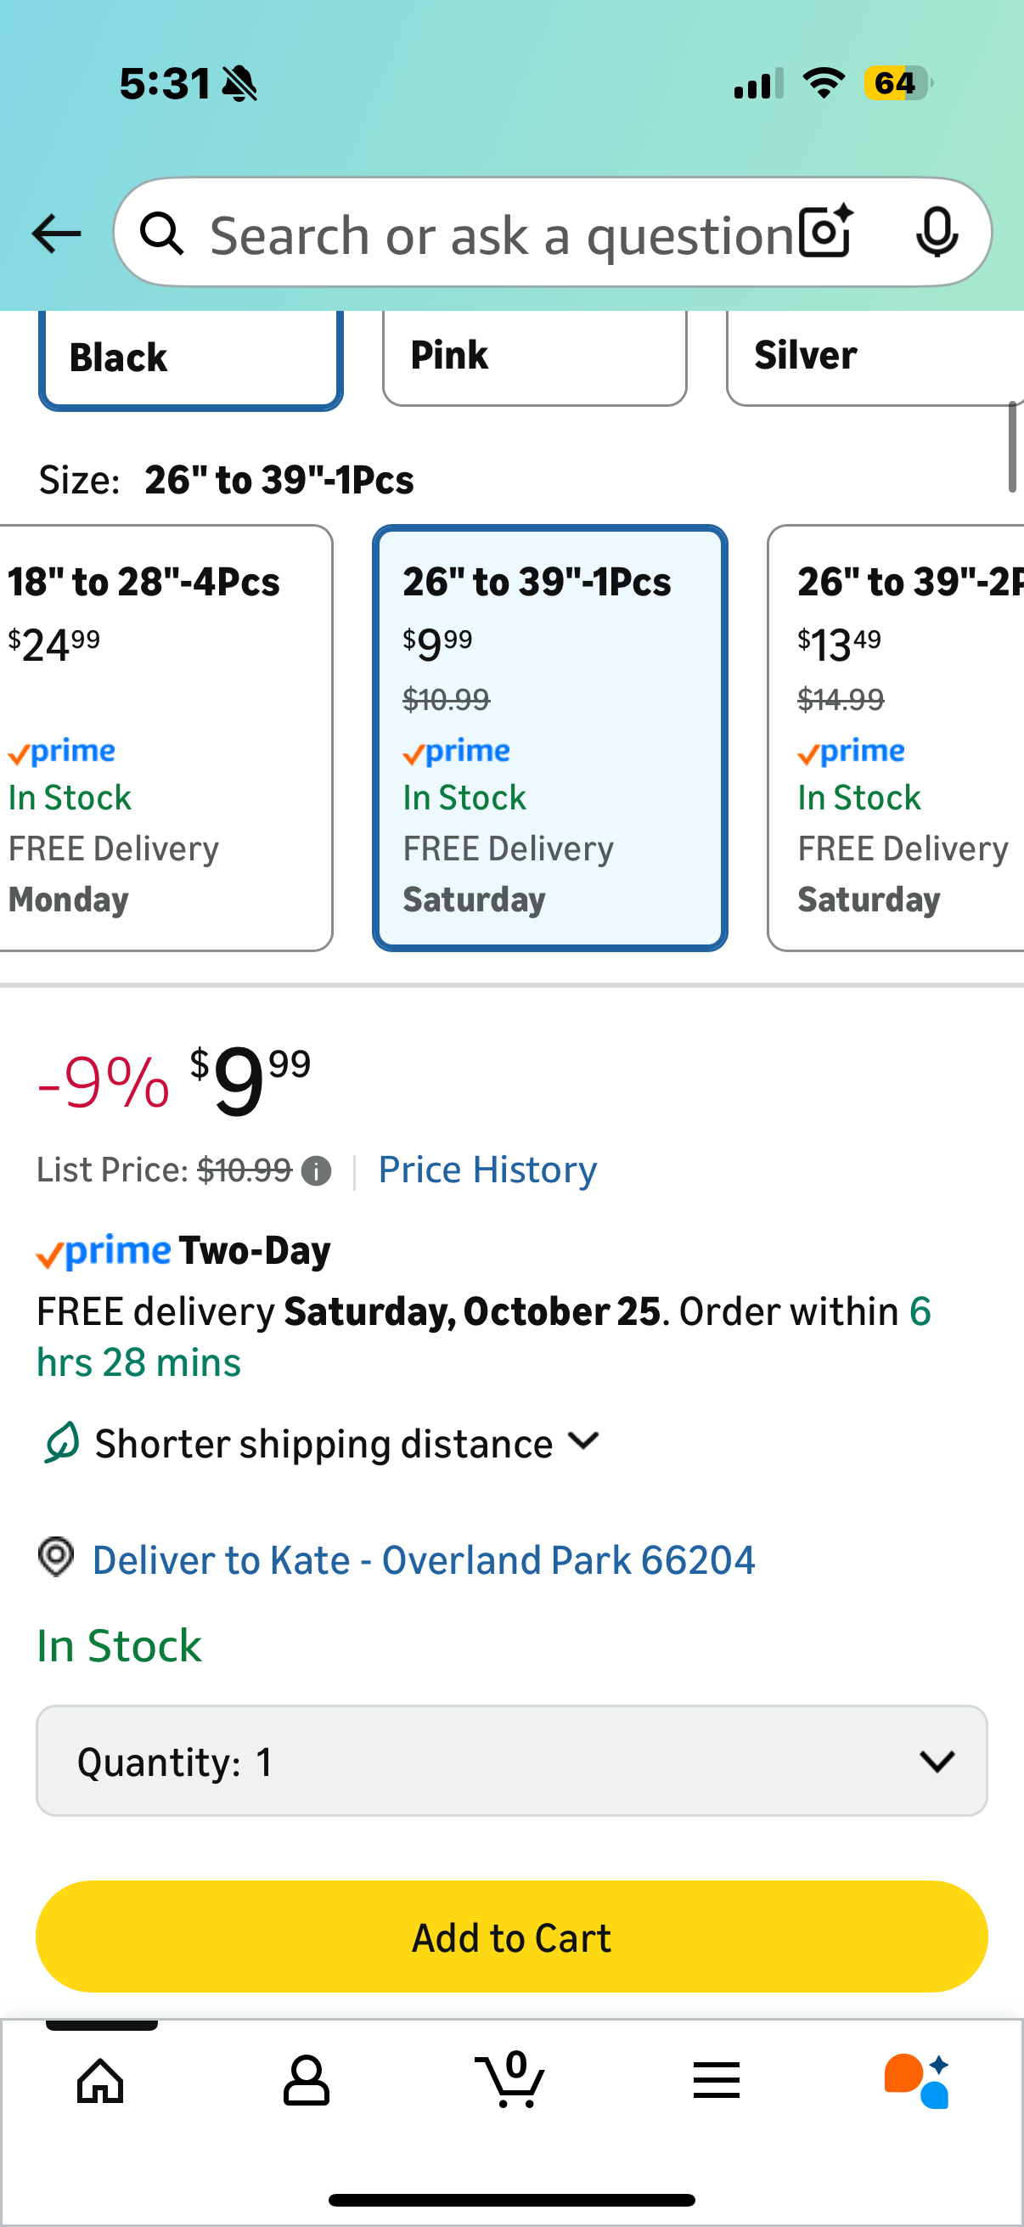Select the Pink color option
The height and width of the screenshot is (2227, 1024).
(x=534, y=356)
